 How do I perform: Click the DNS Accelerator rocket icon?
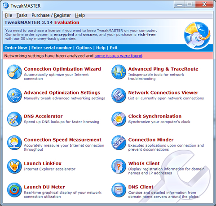click(14, 119)
